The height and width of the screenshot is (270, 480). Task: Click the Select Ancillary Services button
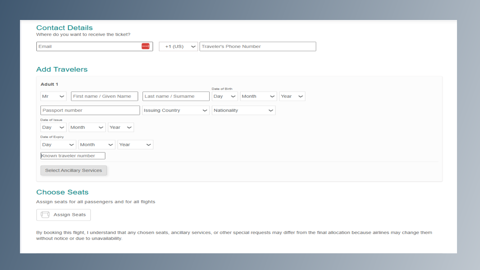coord(73,170)
